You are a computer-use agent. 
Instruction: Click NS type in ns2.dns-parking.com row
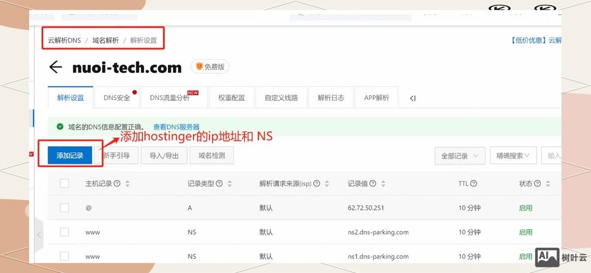coord(192,232)
